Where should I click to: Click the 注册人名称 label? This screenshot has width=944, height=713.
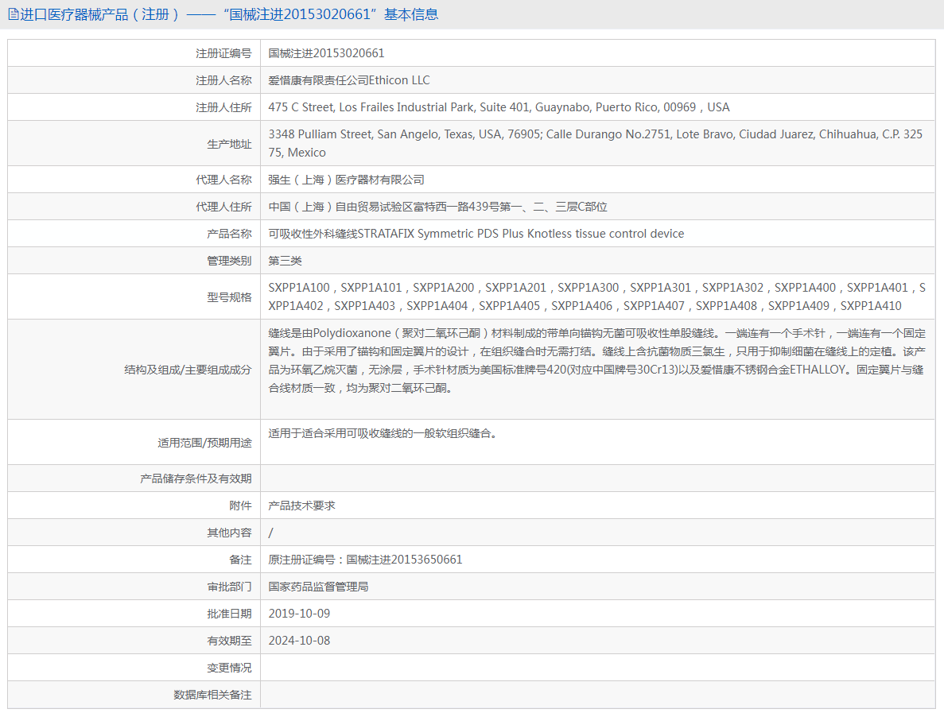click(223, 80)
